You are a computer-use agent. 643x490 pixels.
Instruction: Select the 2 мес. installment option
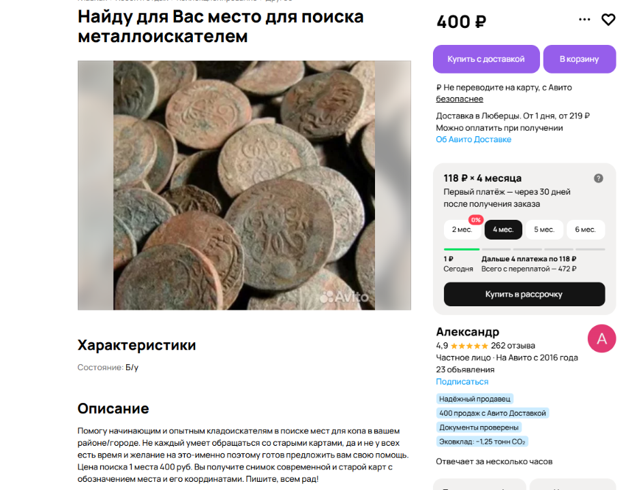pyautogui.click(x=462, y=229)
